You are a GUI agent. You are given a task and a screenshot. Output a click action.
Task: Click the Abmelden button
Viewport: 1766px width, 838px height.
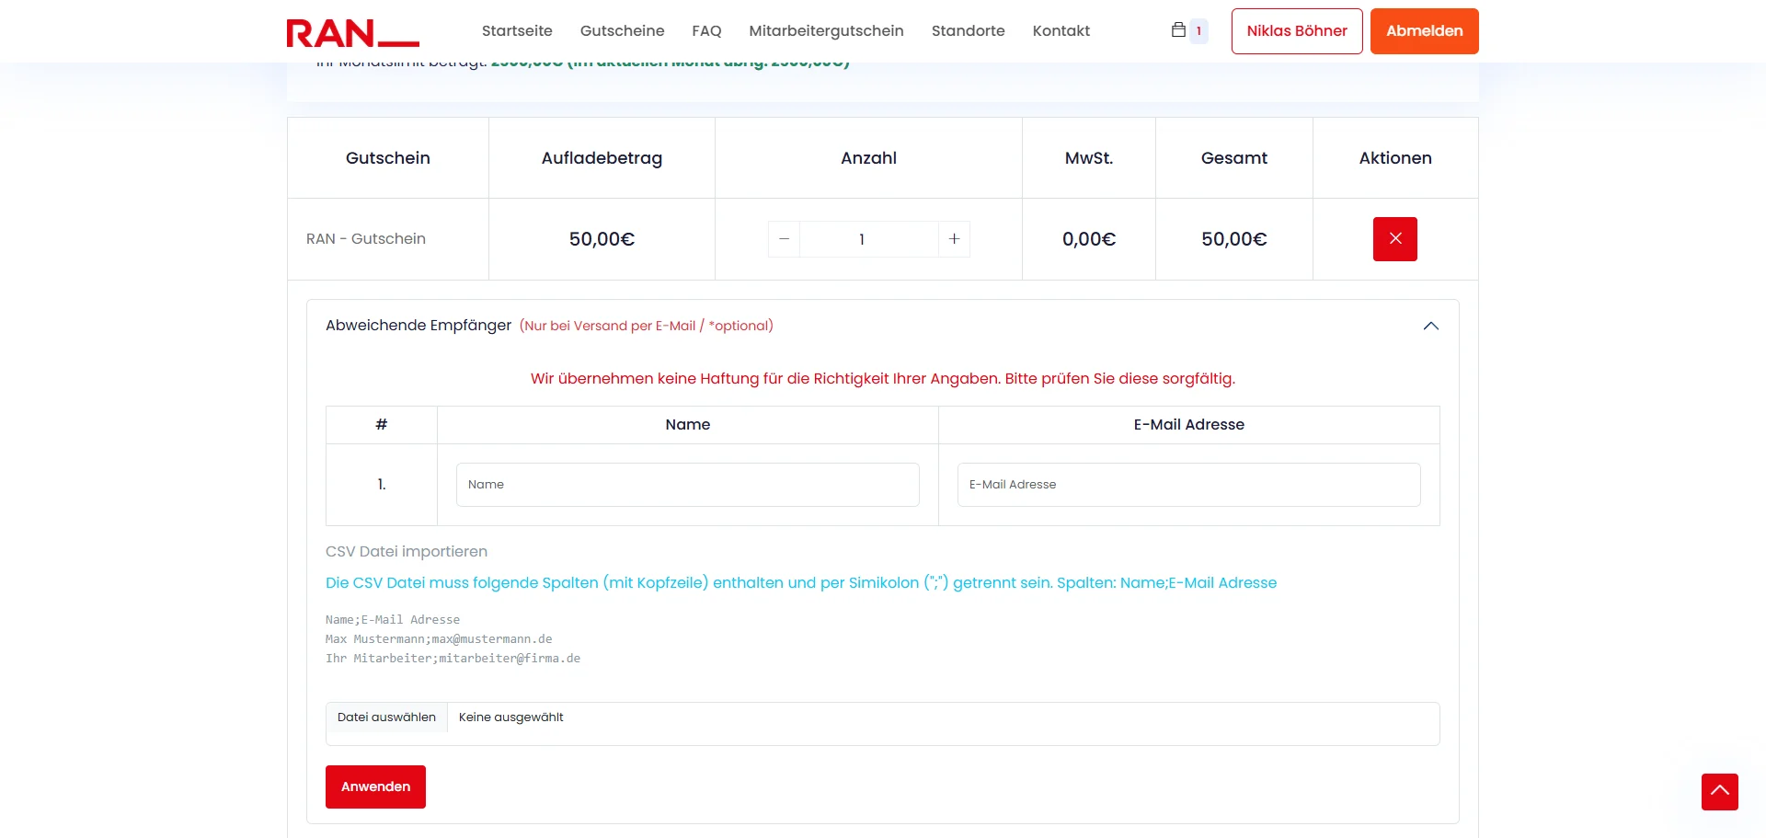click(1424, 31)
